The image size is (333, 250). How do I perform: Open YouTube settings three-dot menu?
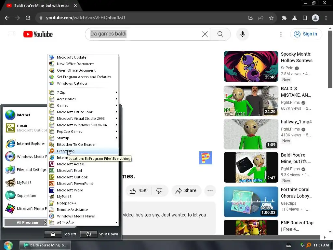[281, 34]
